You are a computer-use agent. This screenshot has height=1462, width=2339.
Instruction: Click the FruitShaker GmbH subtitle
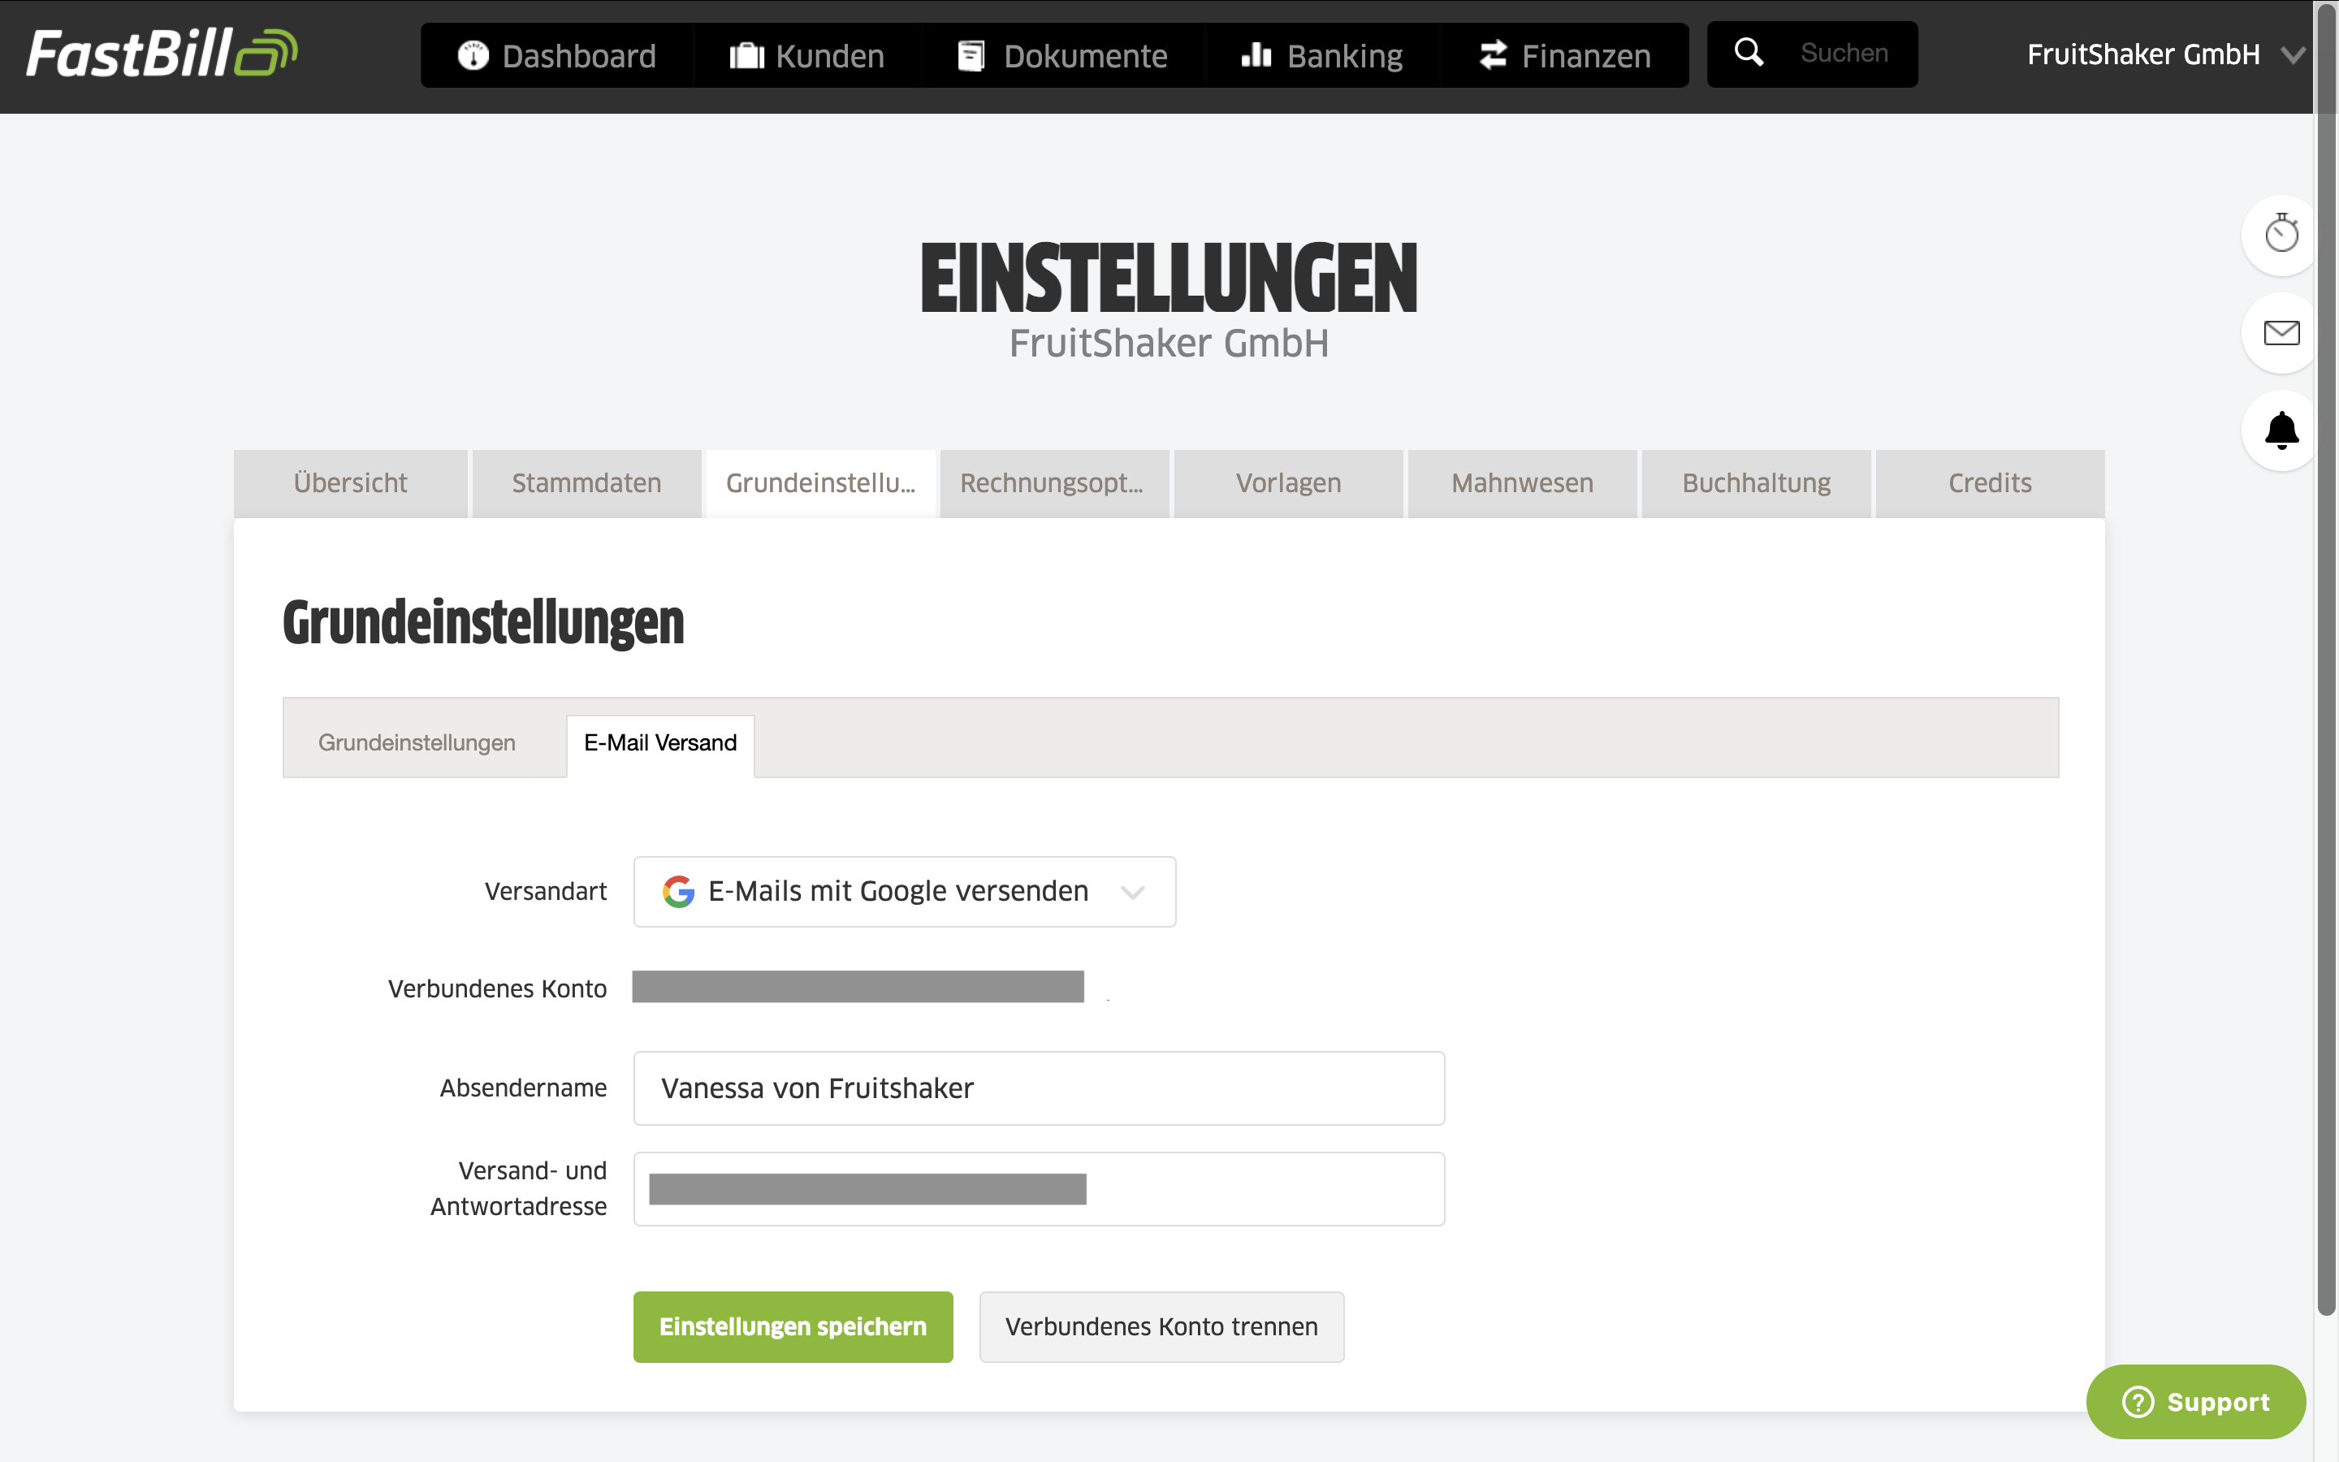click(x=1169, y=344)
